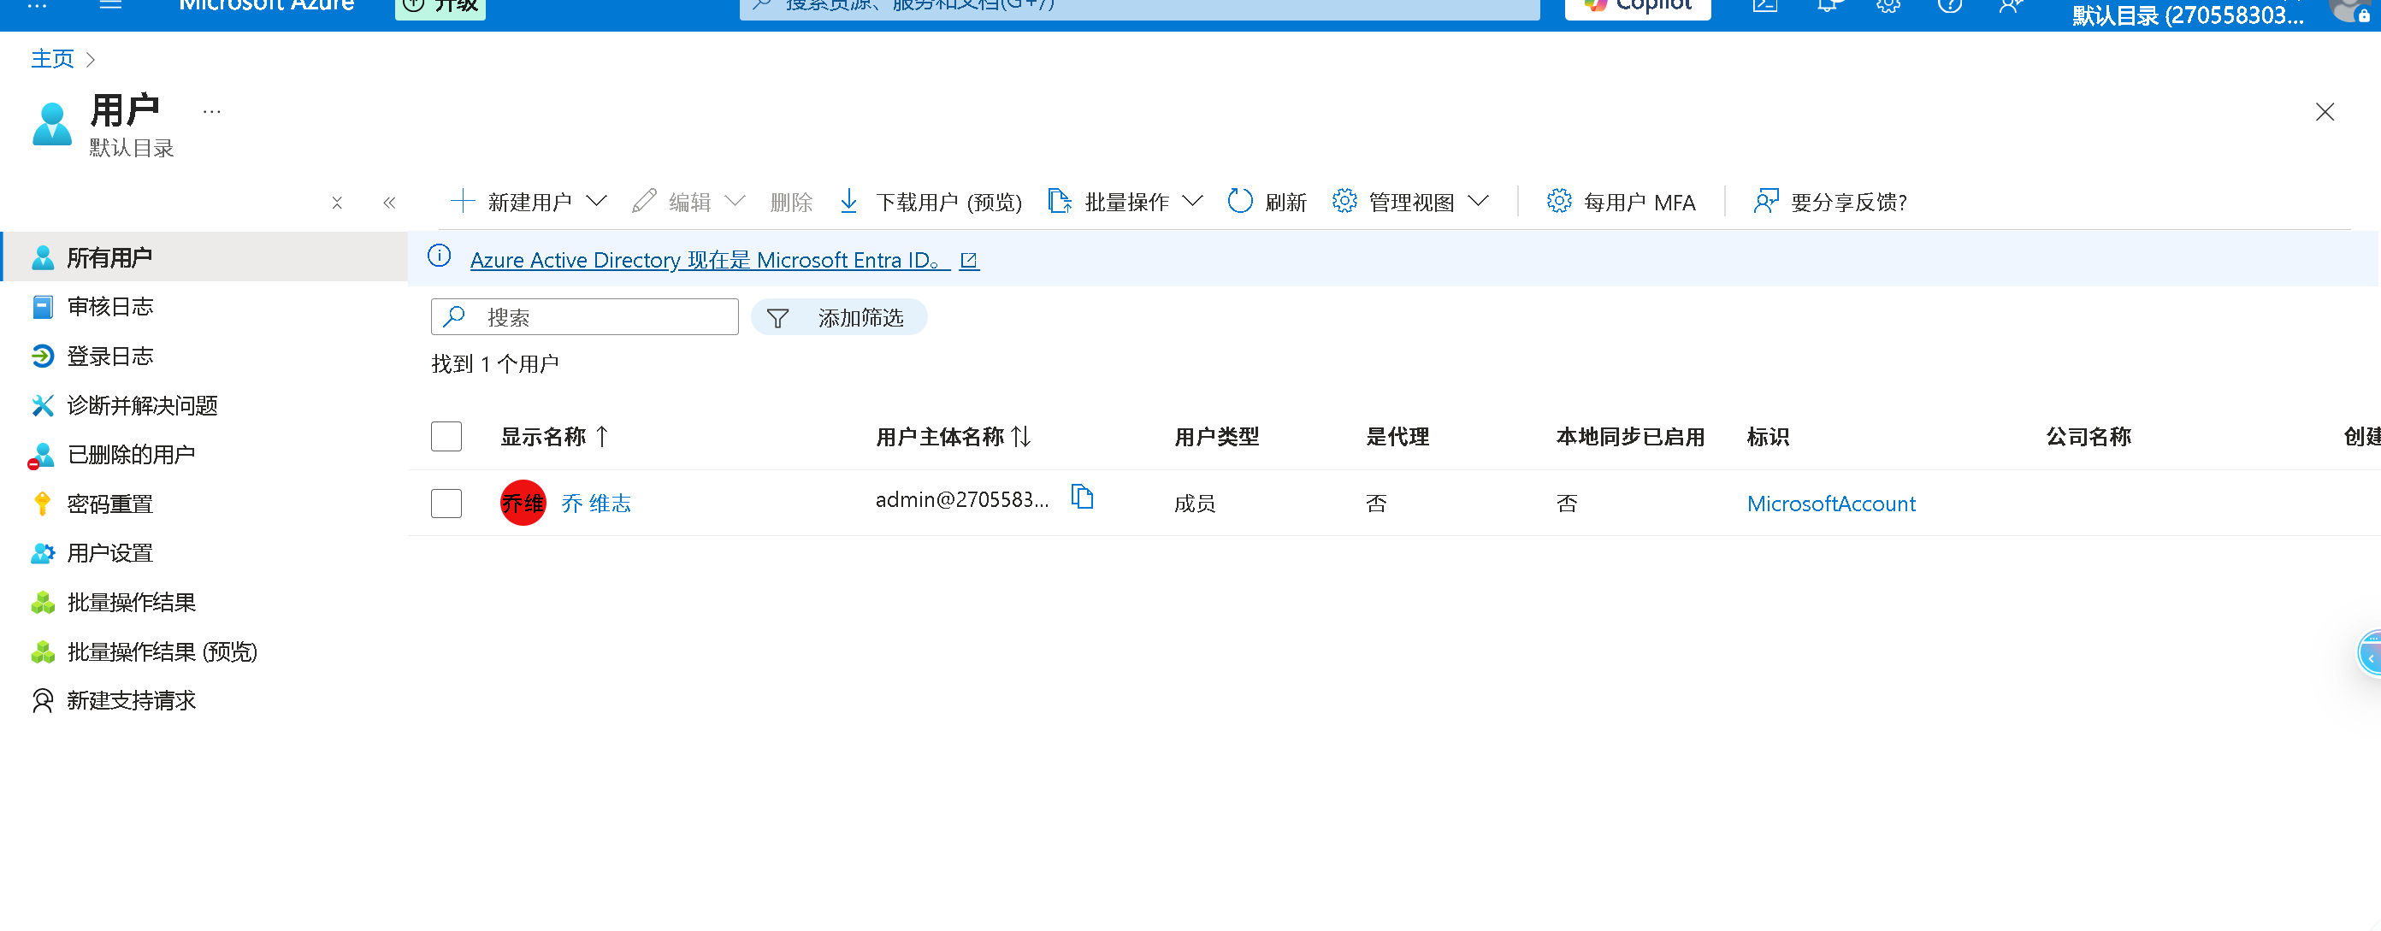Image resolution: width=2381 pixels, height=931 pixels.
Task: Click the refresh icon in toolbar
Action: (1239, 202)
